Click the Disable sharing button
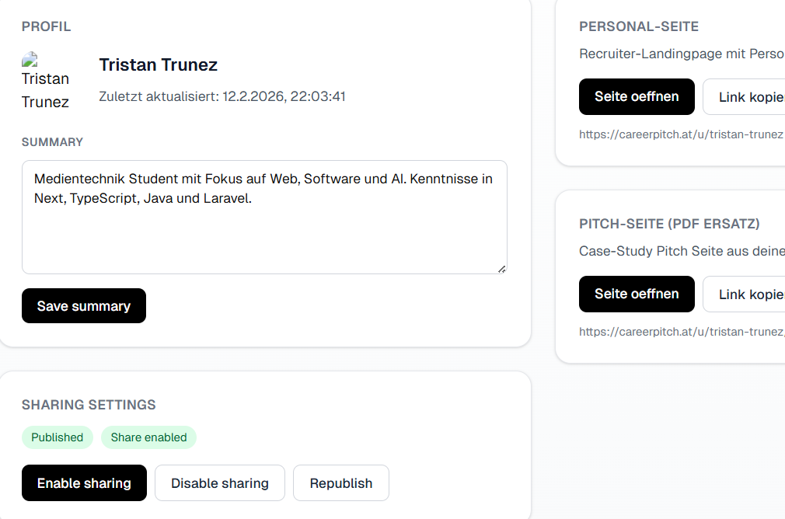The height and width of the screenshot is (519, 785). [220, 483]
